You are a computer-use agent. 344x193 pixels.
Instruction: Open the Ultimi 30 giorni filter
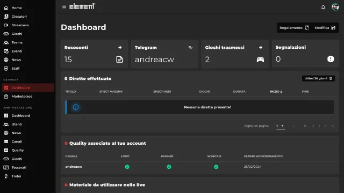tap(318, 78)
